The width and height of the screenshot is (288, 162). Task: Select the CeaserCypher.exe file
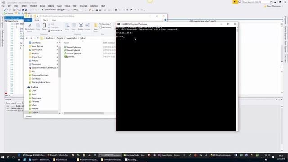click(74, 47)
